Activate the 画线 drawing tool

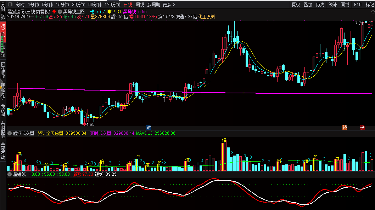[x=345, y=5]
